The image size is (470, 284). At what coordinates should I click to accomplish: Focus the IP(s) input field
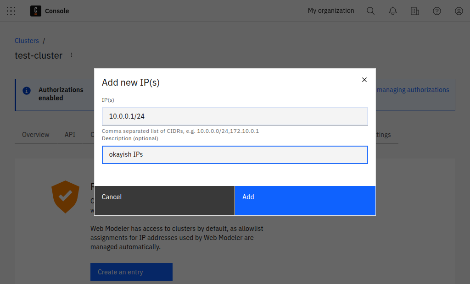point(235,116)
